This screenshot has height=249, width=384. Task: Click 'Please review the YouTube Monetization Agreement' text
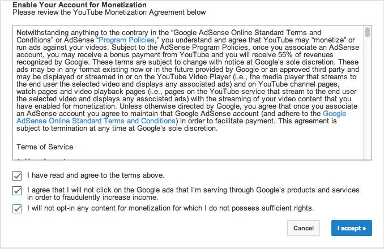[x=109, y=12]
